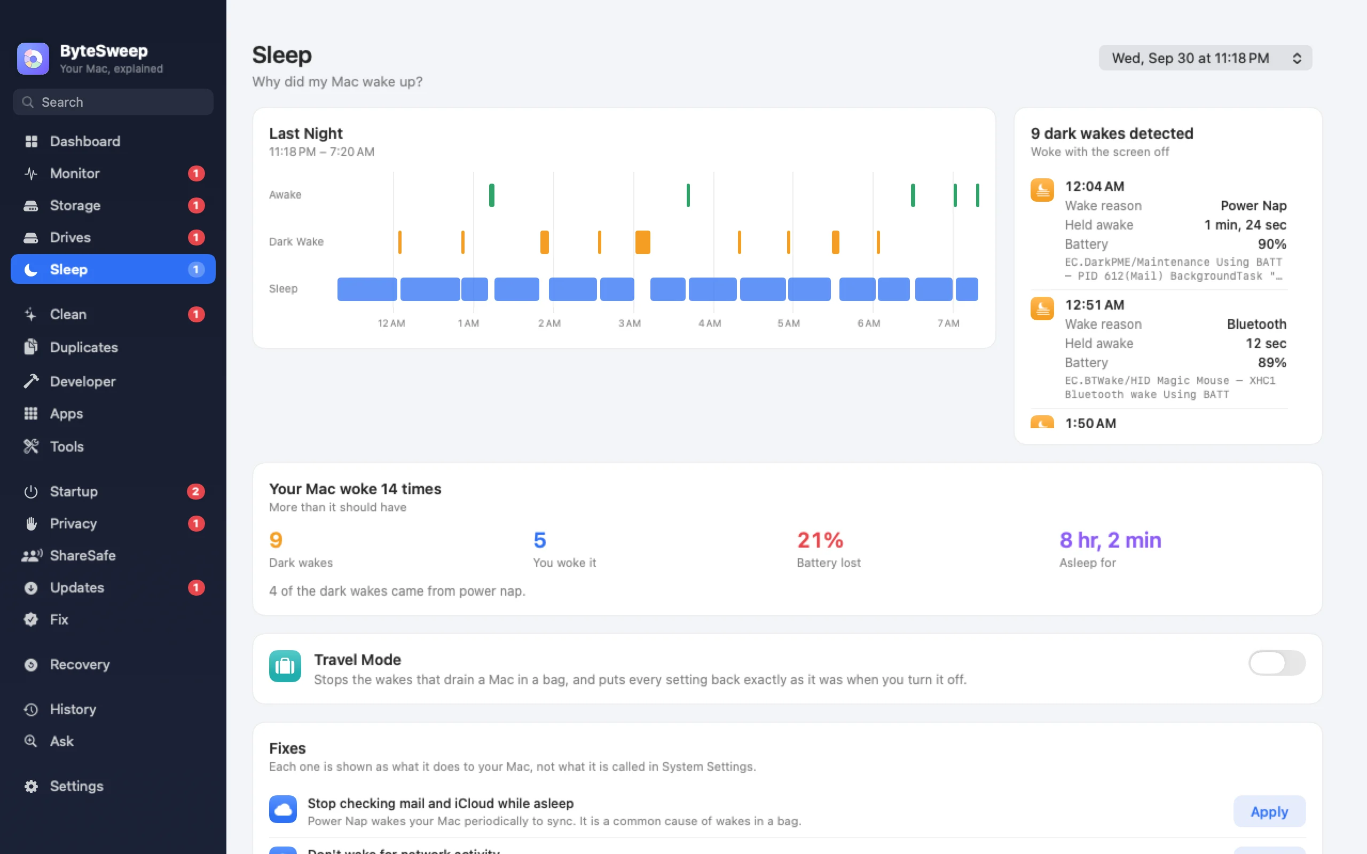Select the Updates download icon
This screenshot has height=854, width=1367.
click(x=31, y=588)
